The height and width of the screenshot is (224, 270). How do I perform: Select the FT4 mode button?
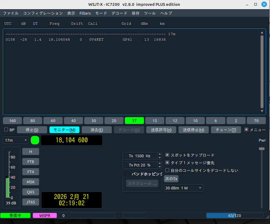(x=31, y=172)
